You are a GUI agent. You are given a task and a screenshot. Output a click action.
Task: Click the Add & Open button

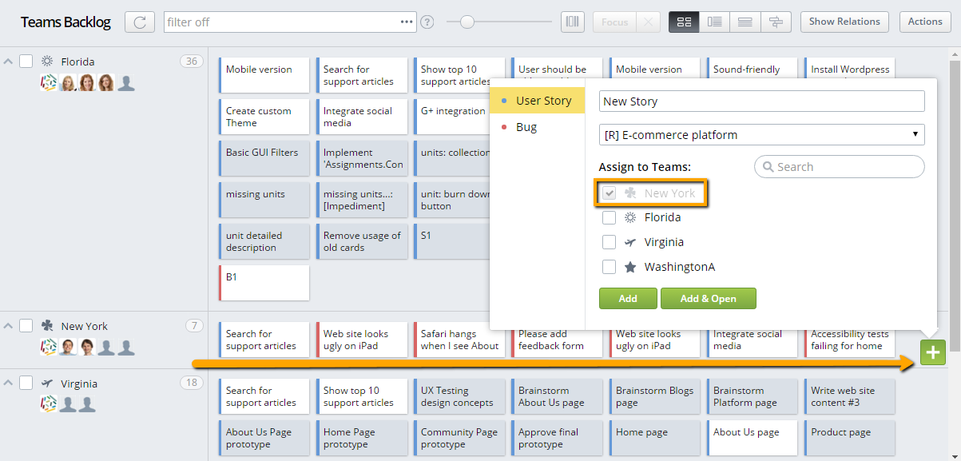click(x=709, y=297)
